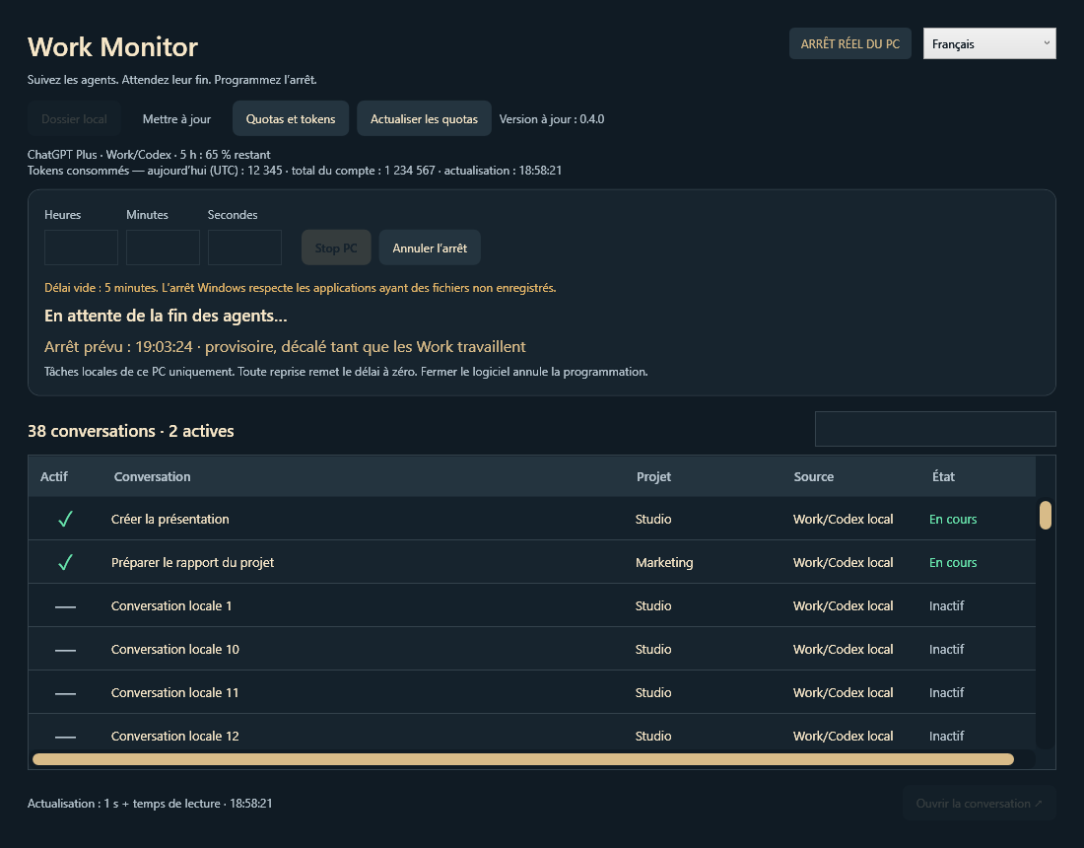Focus the Heures input field
Image resolution: width=1084 pixels, height=848 pixels.
(x=81, y=247)
